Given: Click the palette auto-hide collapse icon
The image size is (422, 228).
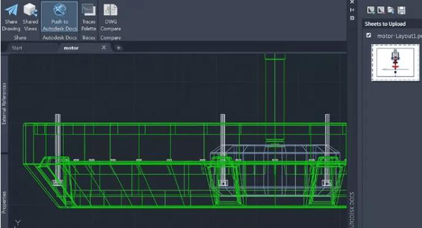Looking at the screenshot, I should point(352,10).
